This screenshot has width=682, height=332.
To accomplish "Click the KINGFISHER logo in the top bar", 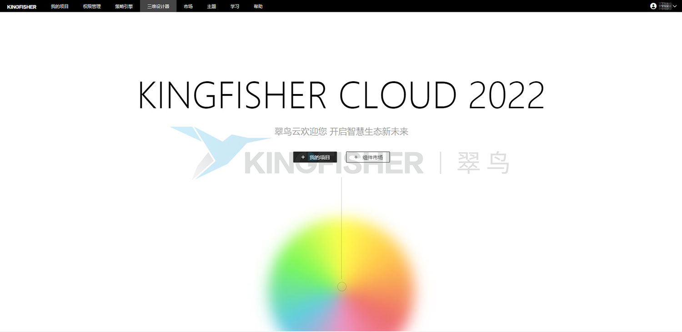I will pyautogui.click(x=22, y=7).
